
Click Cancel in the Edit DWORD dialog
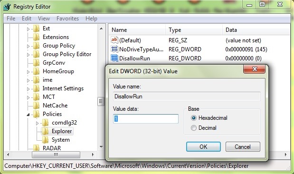pyautogui.click(x=243, y=146)
